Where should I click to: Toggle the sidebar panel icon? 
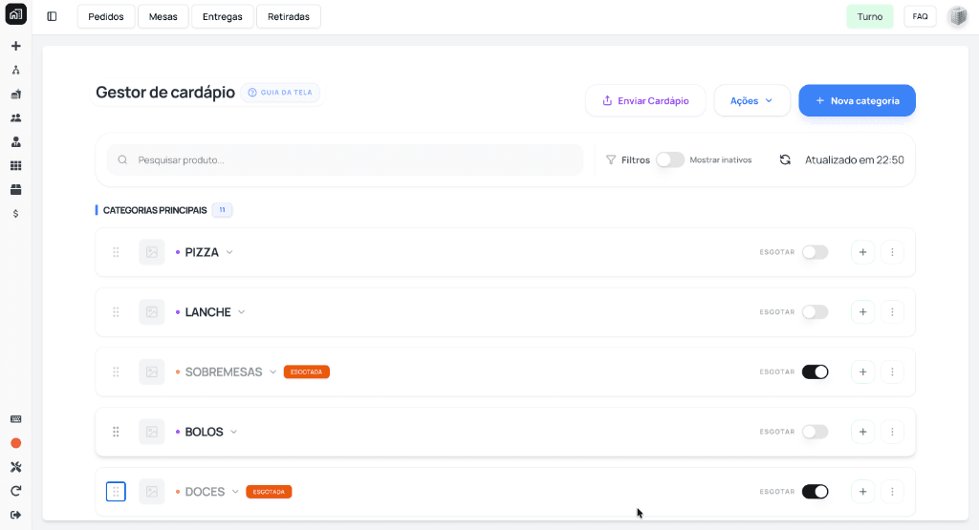coord(52,17)
